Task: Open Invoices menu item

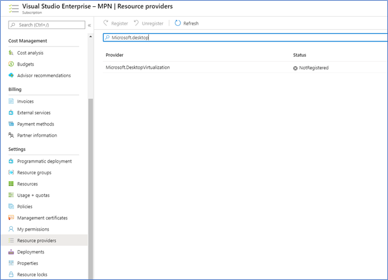Action: (x=25, y=101)
